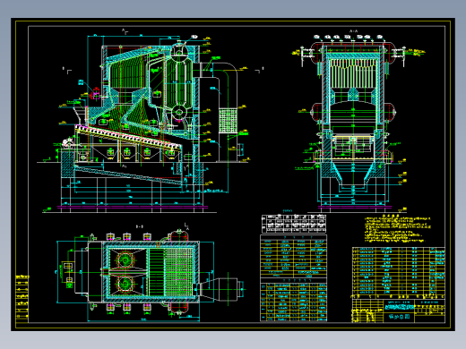Select the hatched economizer block at the right flue duct
466x349 pixels.
pos(228,121)
